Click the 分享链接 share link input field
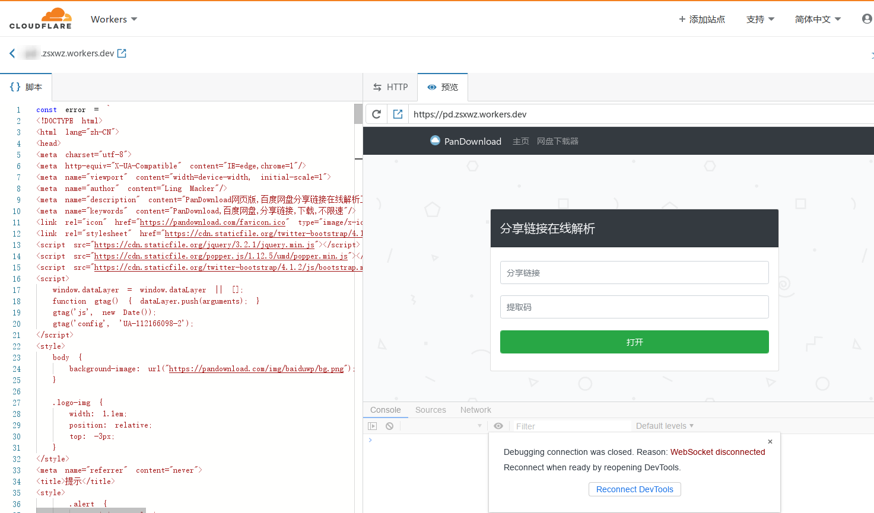The width and height of the screenshot is (874, 513). [634, 273]
